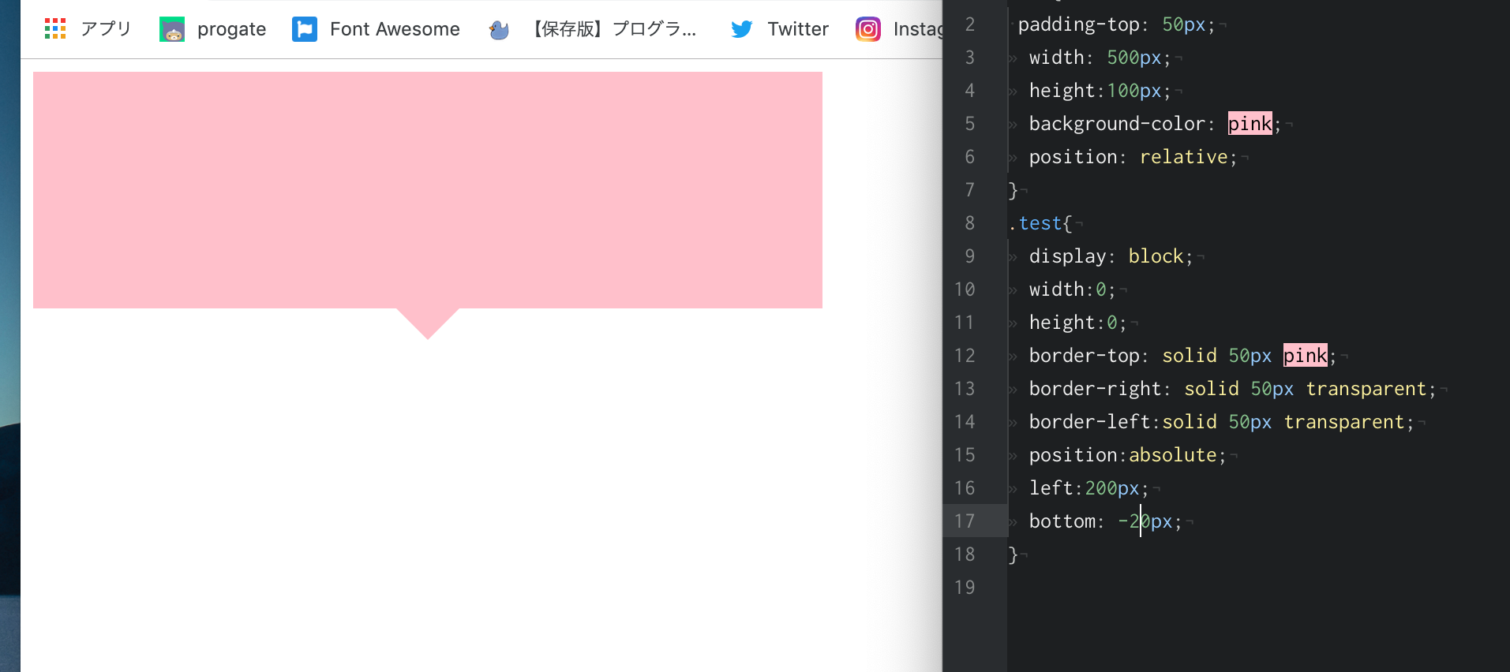Click the Instagram camera icon

point(868,29)
